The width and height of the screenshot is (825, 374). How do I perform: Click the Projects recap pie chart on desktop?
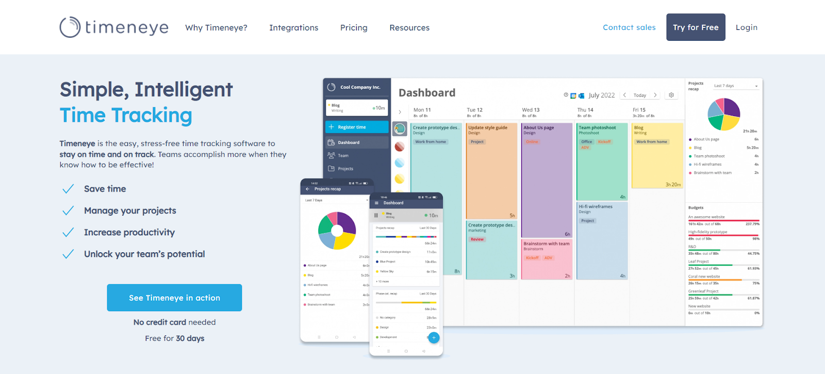pos(724,114)
